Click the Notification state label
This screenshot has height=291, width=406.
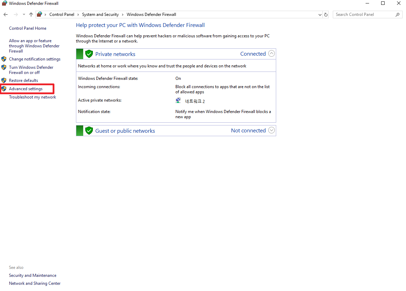[x=94, y=112]
